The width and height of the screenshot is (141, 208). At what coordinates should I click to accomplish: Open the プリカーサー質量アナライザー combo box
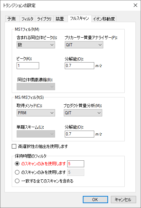(x=84, y=45)
